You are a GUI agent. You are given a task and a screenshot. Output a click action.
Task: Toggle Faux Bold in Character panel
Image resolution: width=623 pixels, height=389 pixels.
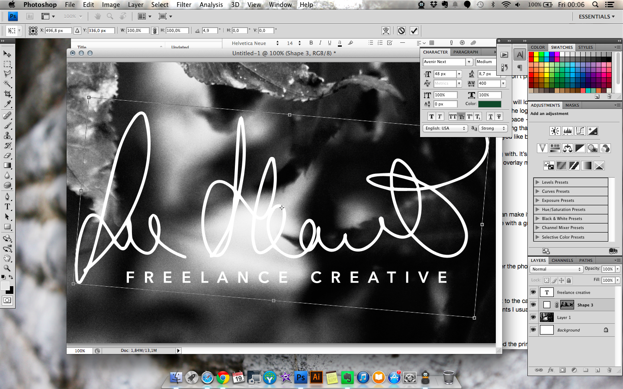pos(431,117)
